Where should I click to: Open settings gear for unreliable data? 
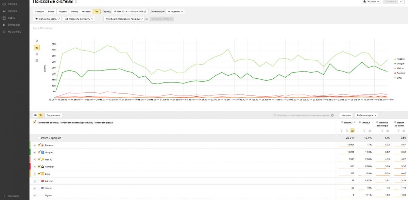point(333,115)
